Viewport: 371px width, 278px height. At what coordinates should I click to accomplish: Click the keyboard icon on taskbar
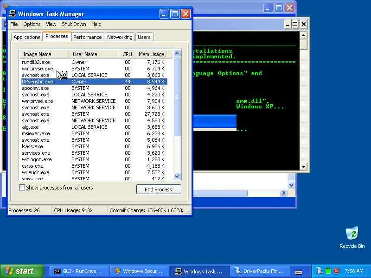click(x=299, y=272)
